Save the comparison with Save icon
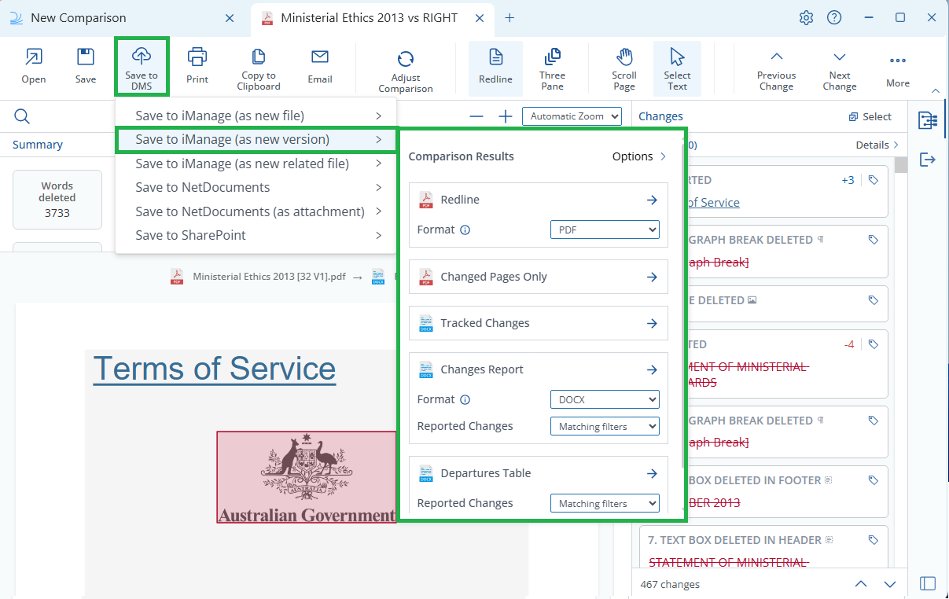Screen dimensions: 949x599 [x=86, y=66]
